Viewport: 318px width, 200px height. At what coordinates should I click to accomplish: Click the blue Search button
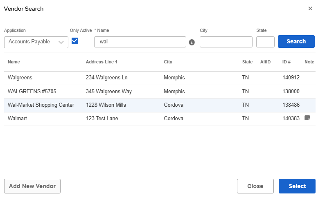pos(296,41)
